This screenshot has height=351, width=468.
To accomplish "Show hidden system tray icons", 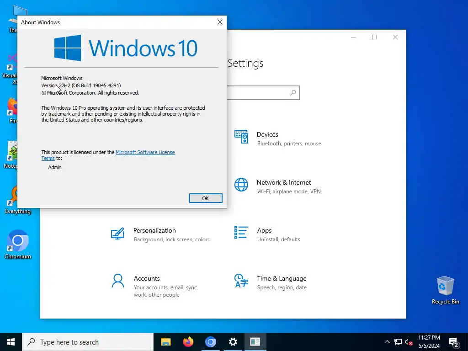I will pyautogui.click(x=387, y=342).
